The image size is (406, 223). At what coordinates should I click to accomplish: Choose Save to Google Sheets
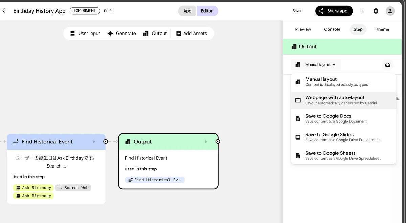pyautogui.click(x=343, y=155)
